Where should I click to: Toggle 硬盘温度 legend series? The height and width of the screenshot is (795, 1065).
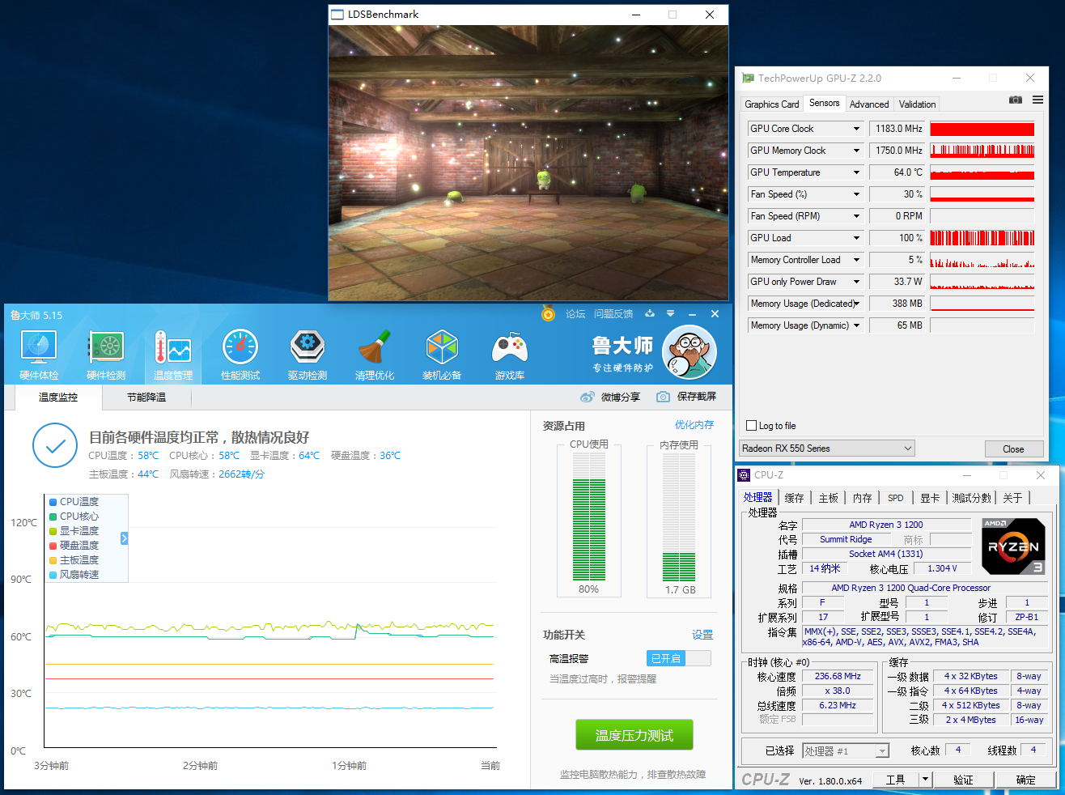(74, 546)
